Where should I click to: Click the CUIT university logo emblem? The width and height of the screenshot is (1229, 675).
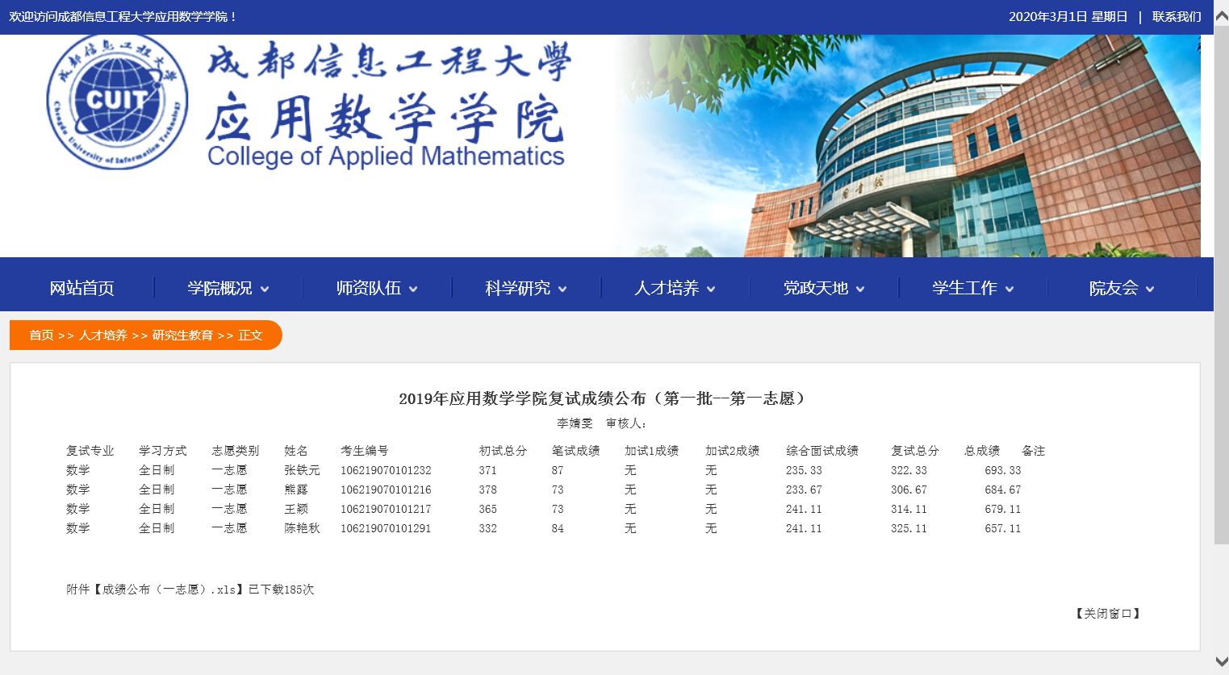[x=117, y=102]
